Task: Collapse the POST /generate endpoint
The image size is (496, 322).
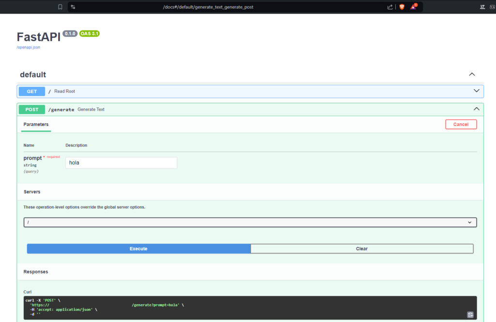Action: (x=476, y=109)
